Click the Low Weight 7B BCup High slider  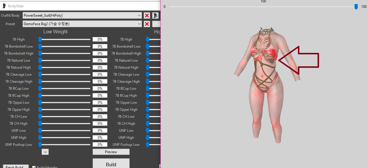(65, 96)
